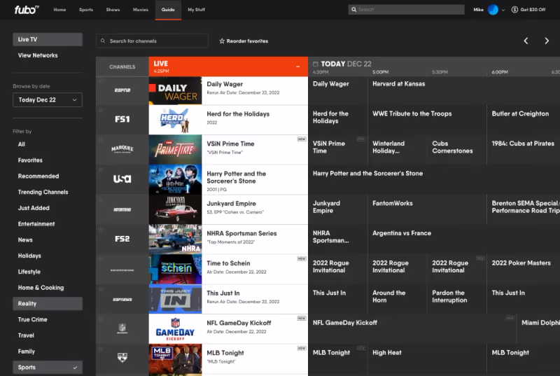Select 2022 Poker Masters program
The image size is (560, 376).
point(521,263)
